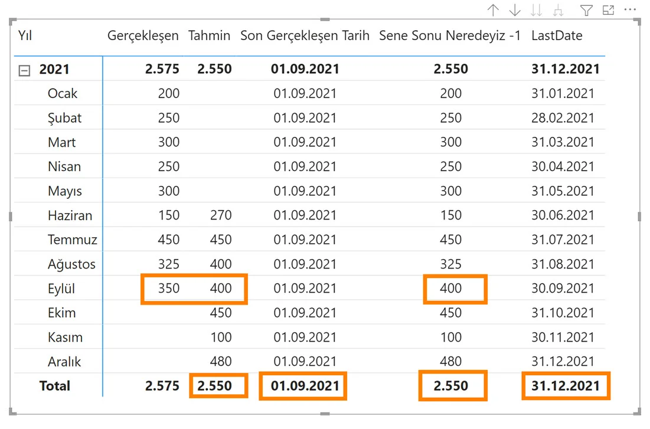Screen dimensions: 650x429
Task: Click Sene Sonu Neredeyiz -1 header
Action: [450, 35]
